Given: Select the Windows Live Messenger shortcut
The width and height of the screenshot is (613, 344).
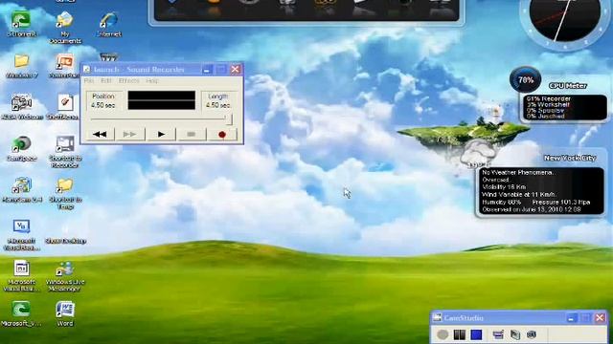Looking at the screenshot, I should click(x=65, y=276).
